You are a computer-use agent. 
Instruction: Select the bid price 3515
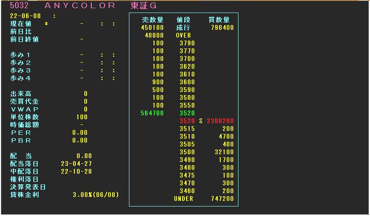click(x=187, y=129)
